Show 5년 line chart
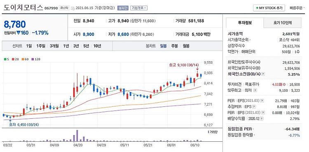309x152 pixels. (86, 46)
